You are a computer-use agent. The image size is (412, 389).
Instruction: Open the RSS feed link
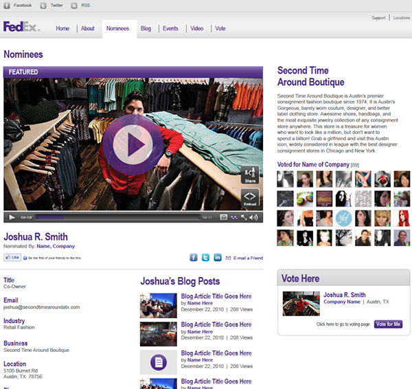(80, 5)
